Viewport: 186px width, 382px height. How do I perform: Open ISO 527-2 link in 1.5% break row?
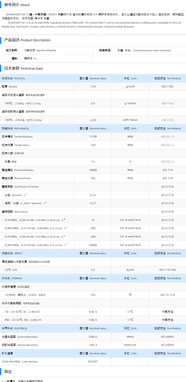pos(167,162)
